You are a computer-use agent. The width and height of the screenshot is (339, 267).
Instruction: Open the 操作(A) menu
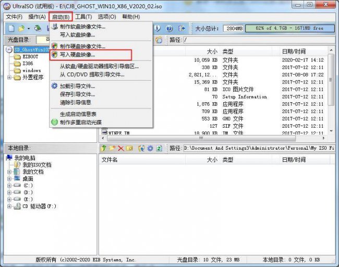(x=37, y=17)
